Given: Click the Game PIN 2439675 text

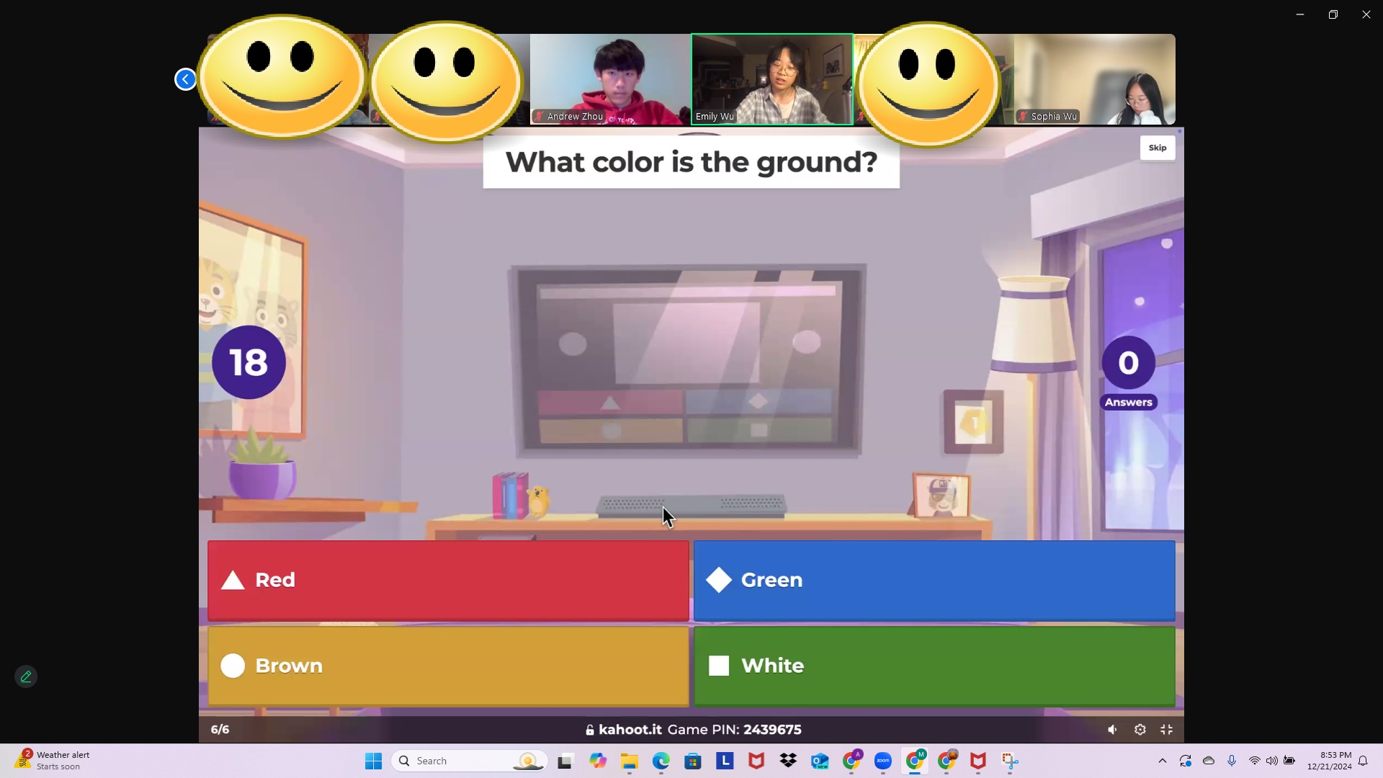Looking at the screenshot, I should (734, 730).
